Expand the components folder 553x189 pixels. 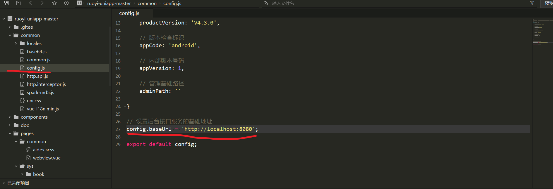10,117
